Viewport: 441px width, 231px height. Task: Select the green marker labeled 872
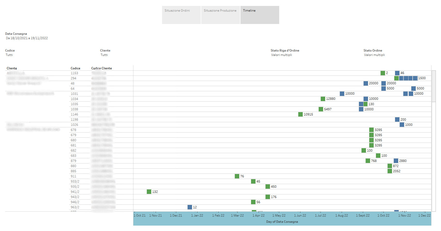pos(390,166)
